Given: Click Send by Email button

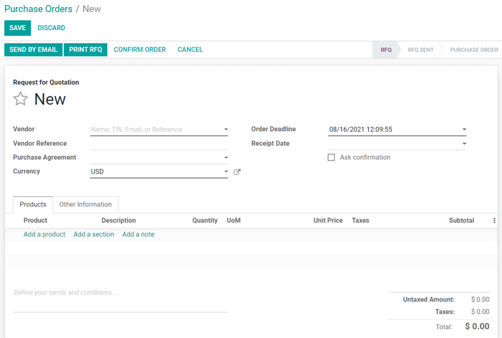Looking at the screenshot, I should coord(33,50).
